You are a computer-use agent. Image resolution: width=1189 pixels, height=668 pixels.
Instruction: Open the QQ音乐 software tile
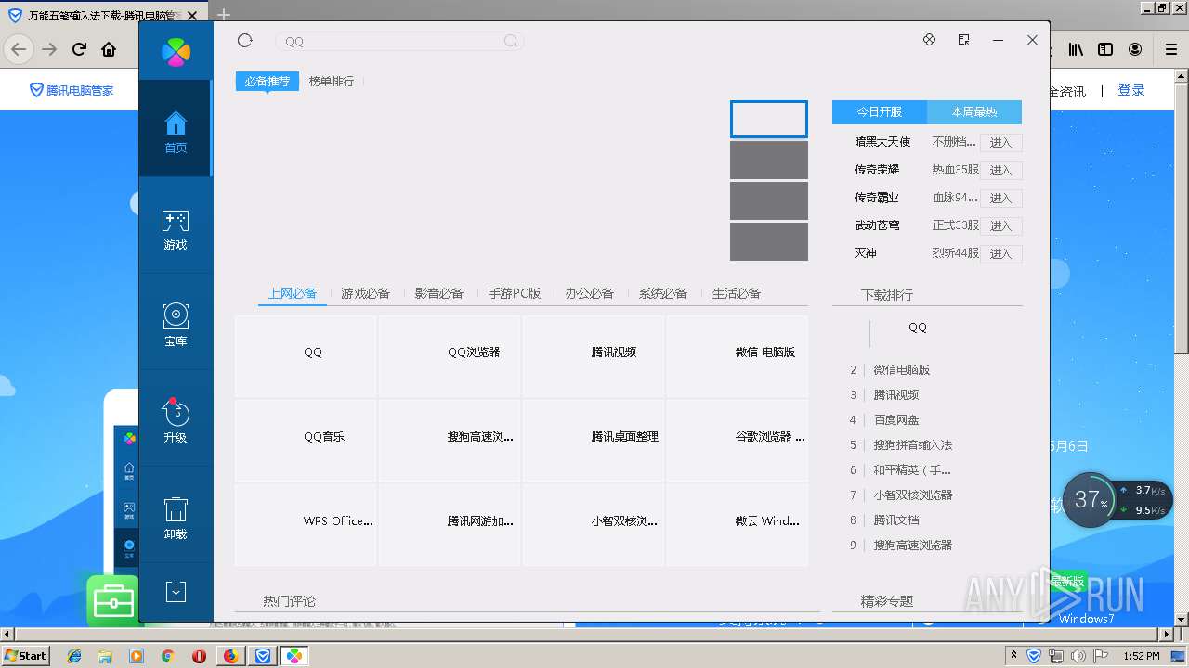(x=306, y=441)
